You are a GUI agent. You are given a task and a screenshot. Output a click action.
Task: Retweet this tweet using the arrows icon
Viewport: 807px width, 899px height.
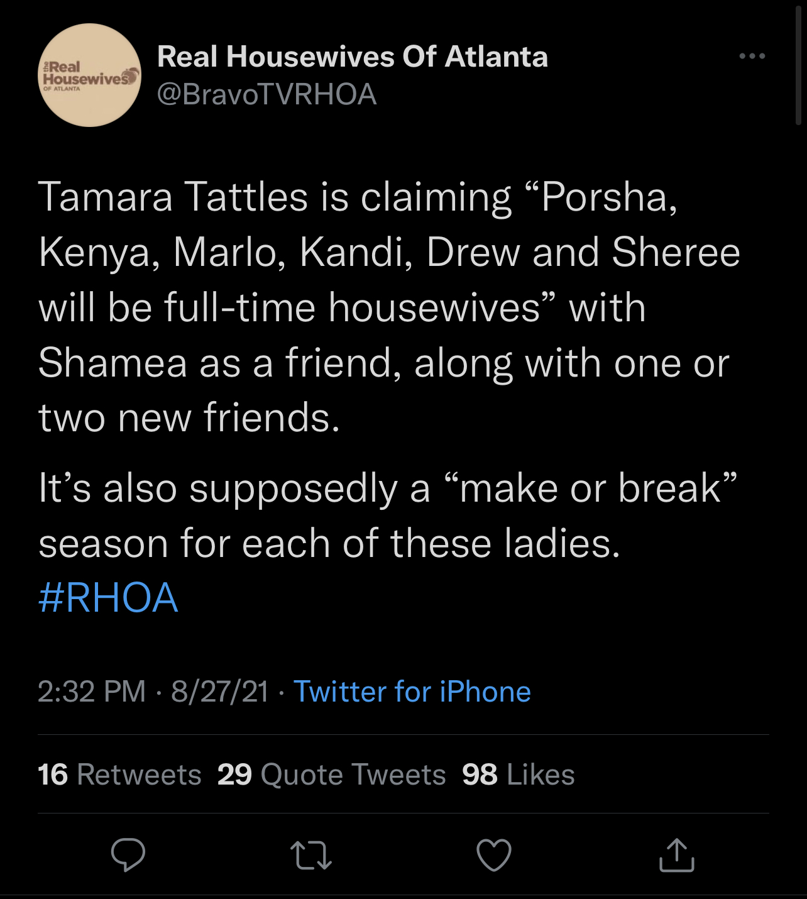pyautogui.click(x=311, y=855)
